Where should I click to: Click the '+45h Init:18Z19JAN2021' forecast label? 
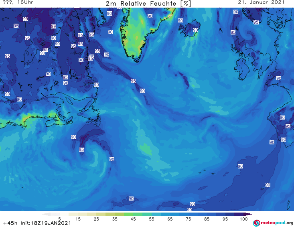(37, 223)
